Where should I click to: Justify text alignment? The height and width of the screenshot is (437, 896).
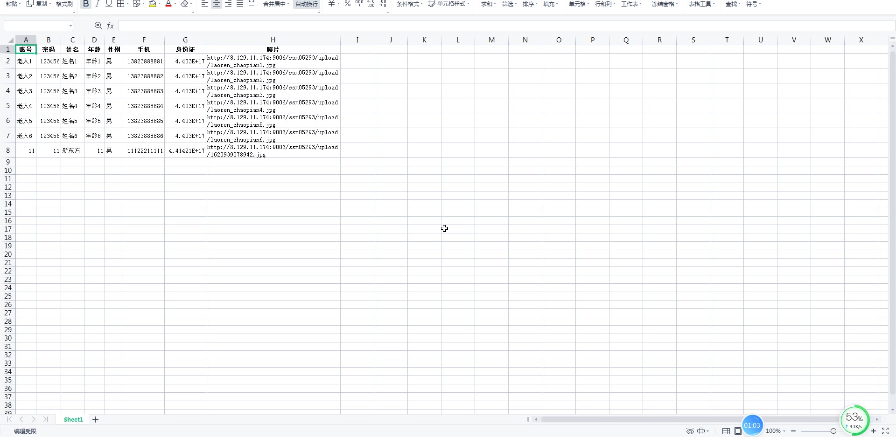point(240,4)
